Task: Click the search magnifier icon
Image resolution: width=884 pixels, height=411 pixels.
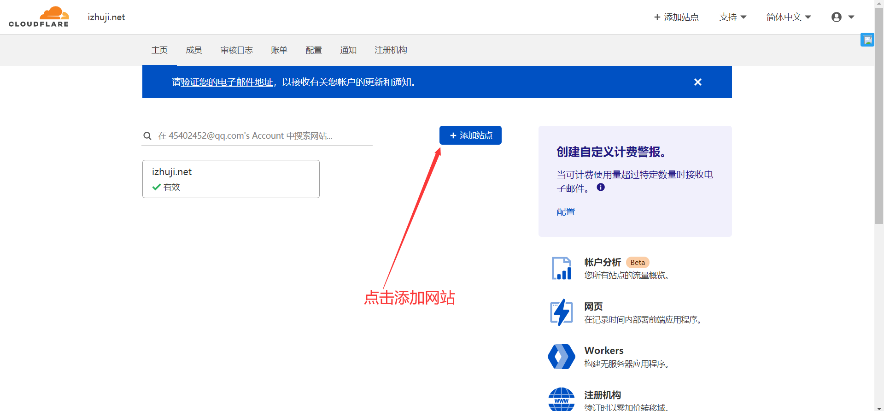Action: (147, 136)
